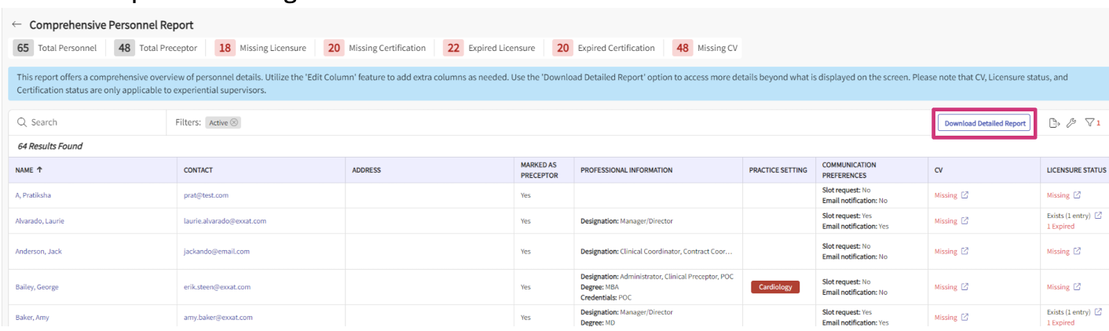Click Download Detailed Report button
Viewport: 1109px width, 331px height.
(984, 123)
